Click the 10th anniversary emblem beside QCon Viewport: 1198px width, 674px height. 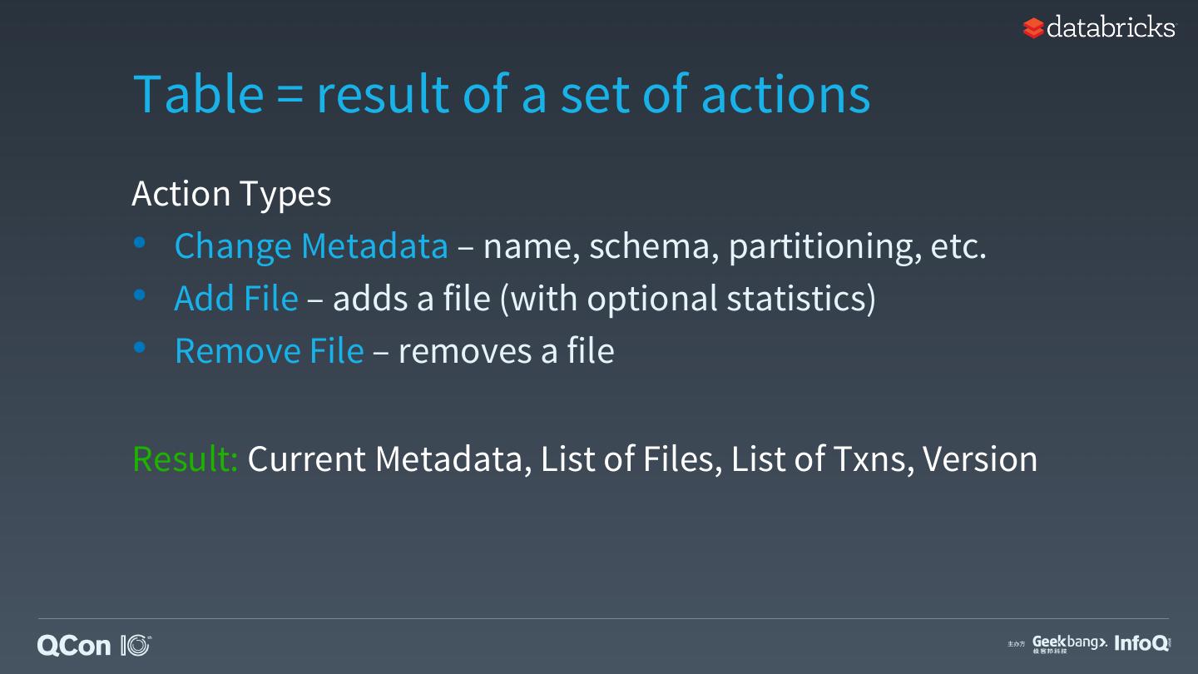tap(136, 645)
